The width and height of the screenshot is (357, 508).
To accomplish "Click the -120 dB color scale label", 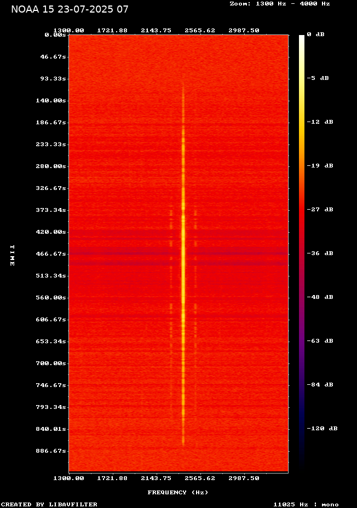I will [322, 429].
